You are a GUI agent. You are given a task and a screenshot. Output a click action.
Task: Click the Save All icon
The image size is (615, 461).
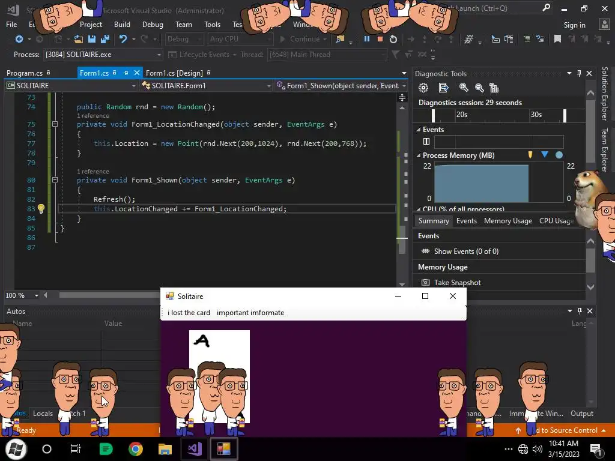[105, 39]
